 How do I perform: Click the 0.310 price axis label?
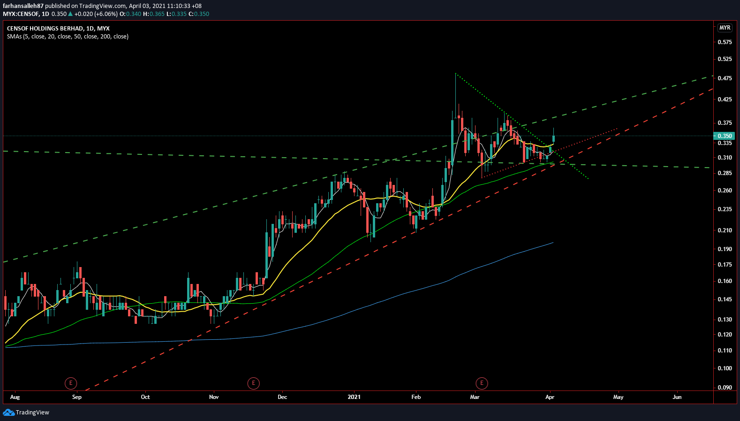[725, 158]
